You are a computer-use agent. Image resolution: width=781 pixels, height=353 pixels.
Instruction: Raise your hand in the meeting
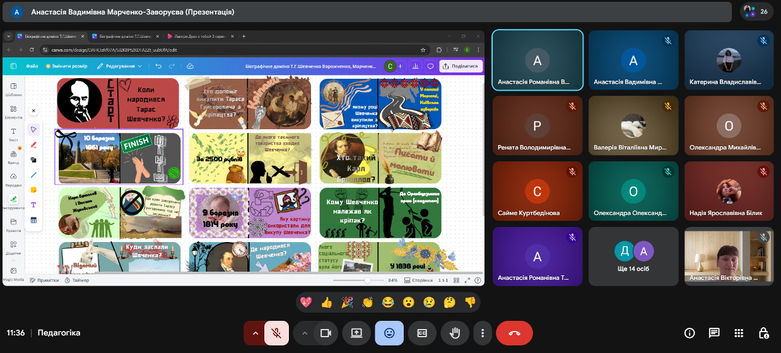tap(454, 333)
